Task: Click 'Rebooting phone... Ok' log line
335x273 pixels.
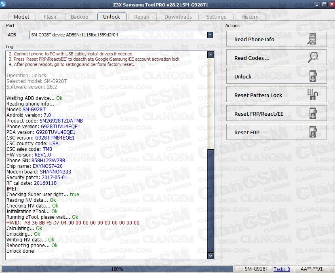Action: coord(32,245)
